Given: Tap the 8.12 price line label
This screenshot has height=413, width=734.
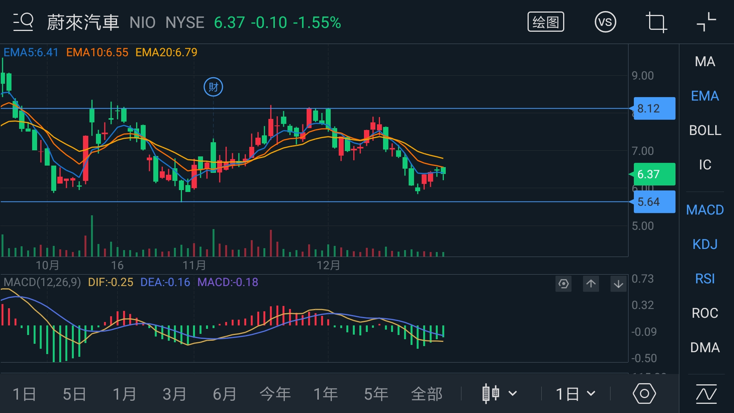Looking at the screenshot, I should tap(654, 109).
